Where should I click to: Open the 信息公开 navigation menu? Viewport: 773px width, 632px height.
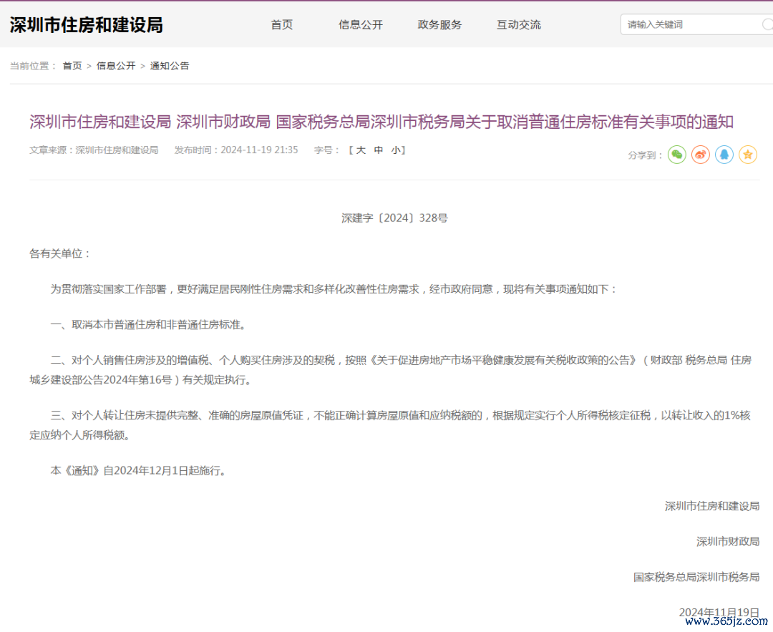click(361, 24)
